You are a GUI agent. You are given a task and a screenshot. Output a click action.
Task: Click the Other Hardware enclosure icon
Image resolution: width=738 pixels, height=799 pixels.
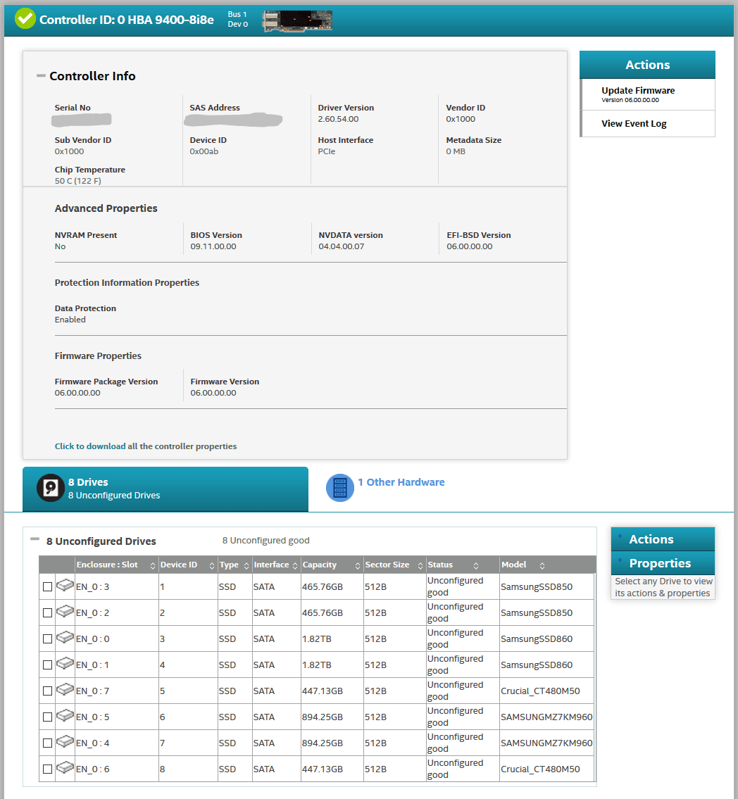(340, 488)
